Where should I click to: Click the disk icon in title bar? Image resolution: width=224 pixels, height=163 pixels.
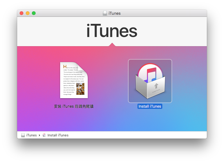point(105,13)
